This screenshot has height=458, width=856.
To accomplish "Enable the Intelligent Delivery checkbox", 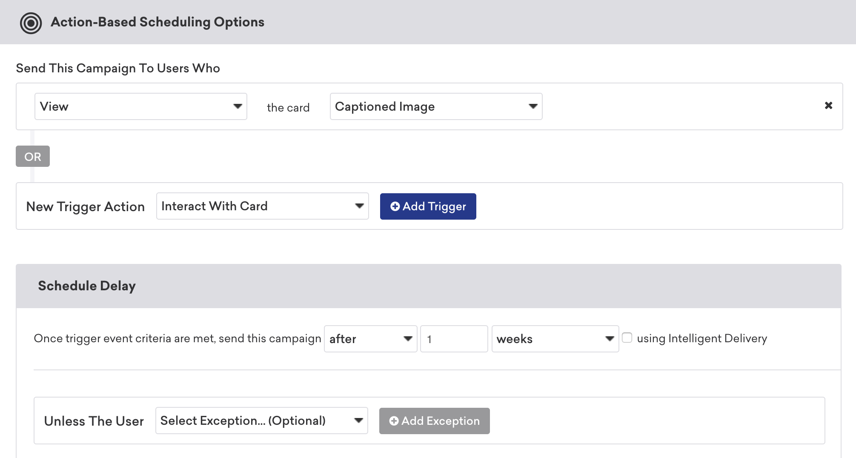I will [627, 338].
